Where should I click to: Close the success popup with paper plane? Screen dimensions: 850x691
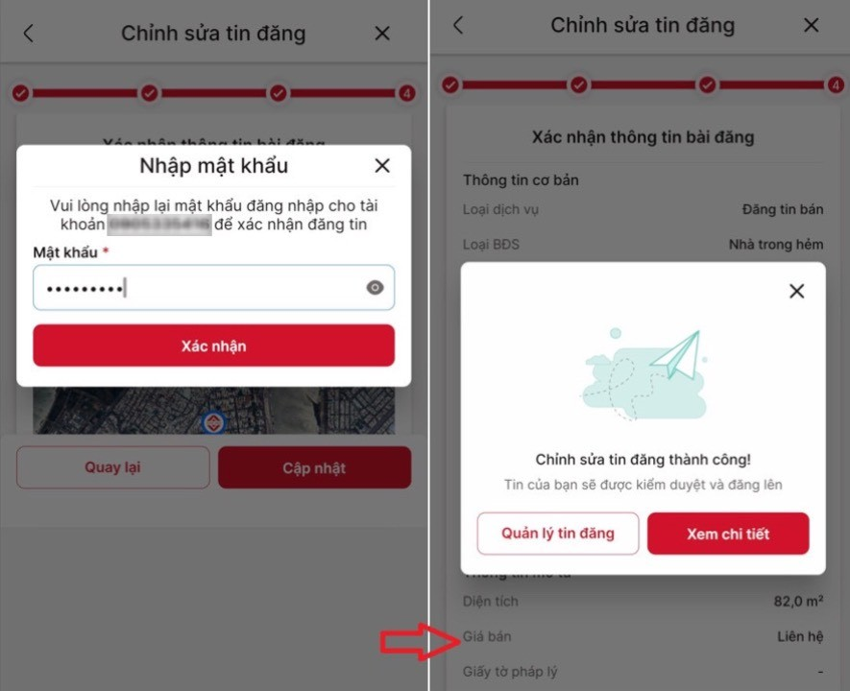[796, 292]
